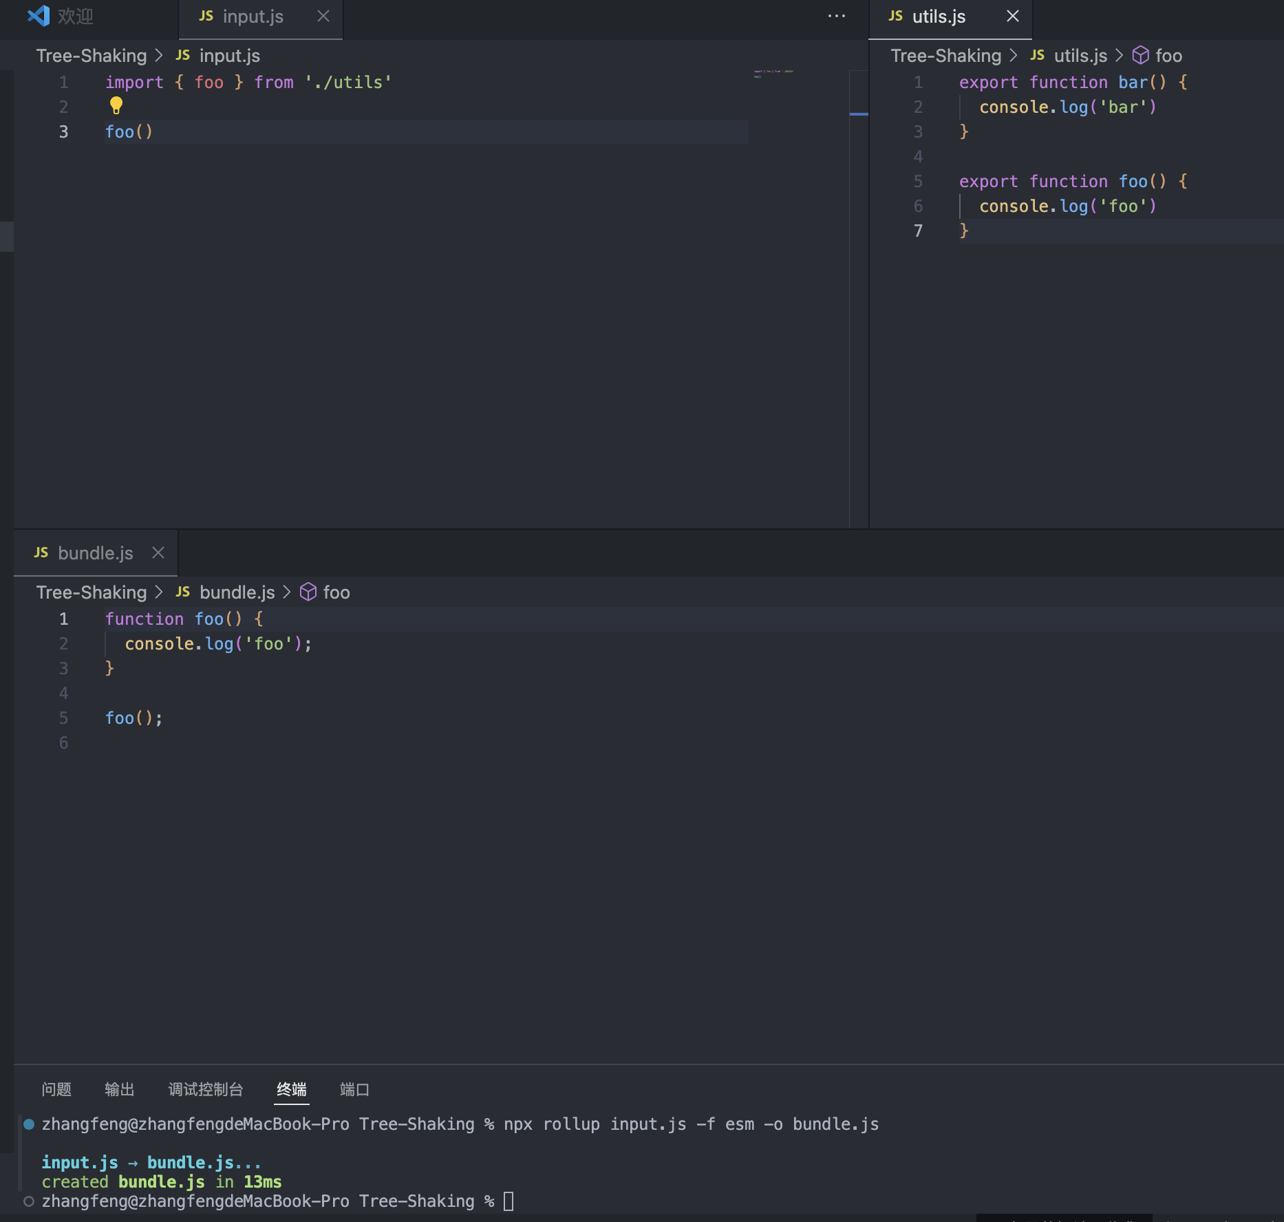
Task: Click utils.js breadcrumb item
Action: [1081, 56]
